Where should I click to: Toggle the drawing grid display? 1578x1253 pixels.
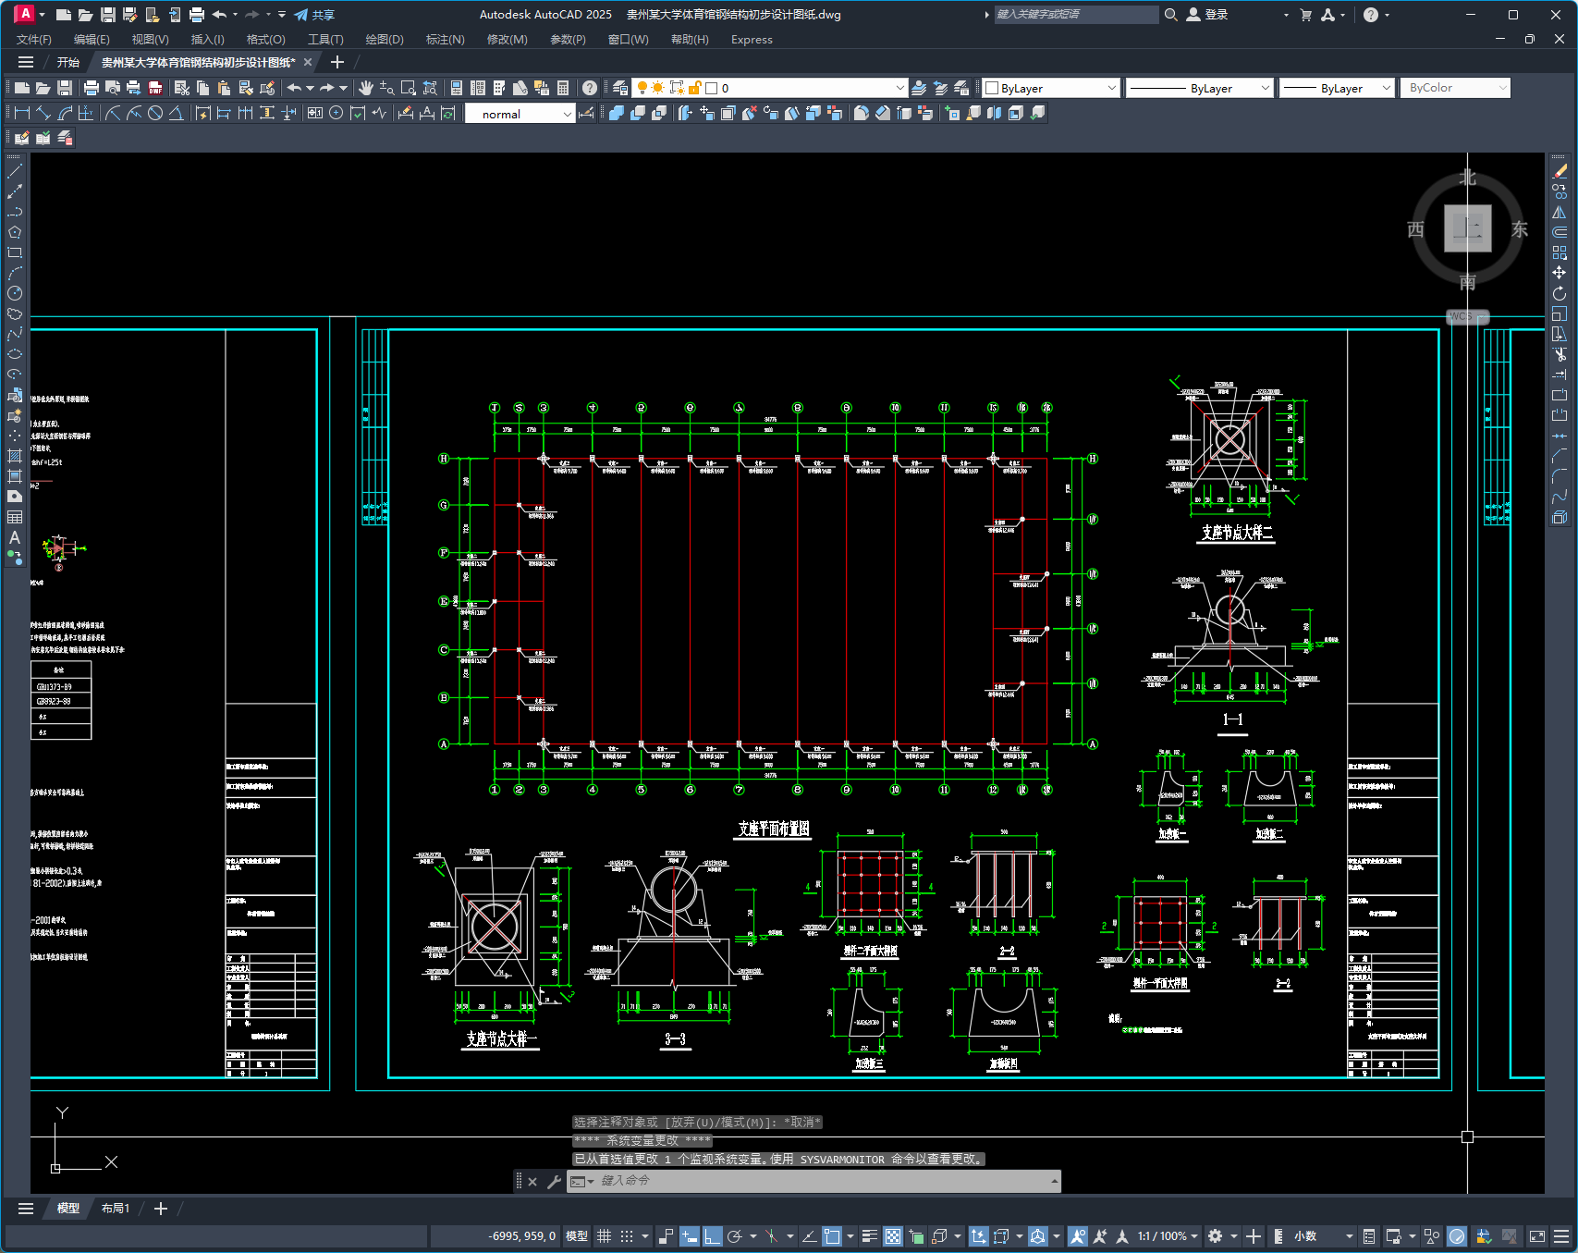605,1236
